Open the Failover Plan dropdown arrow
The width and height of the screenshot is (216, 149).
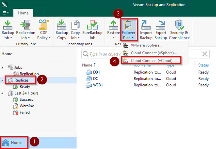133,38
